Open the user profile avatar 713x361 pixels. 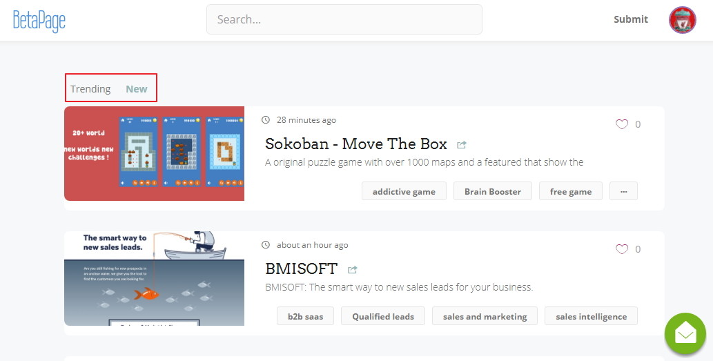pos(682,20)
